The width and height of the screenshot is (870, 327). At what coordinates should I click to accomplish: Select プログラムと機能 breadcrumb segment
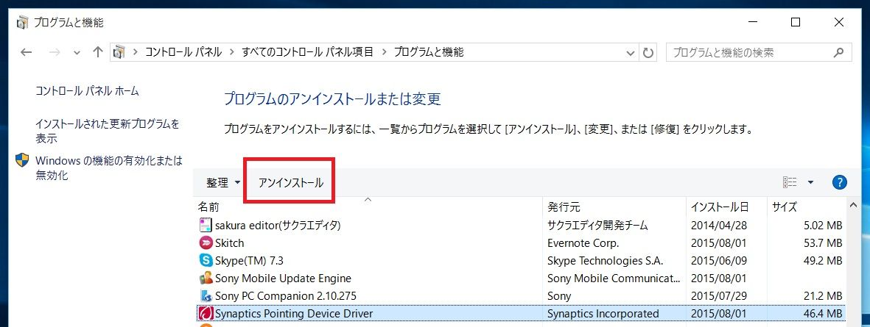point(429,53)
